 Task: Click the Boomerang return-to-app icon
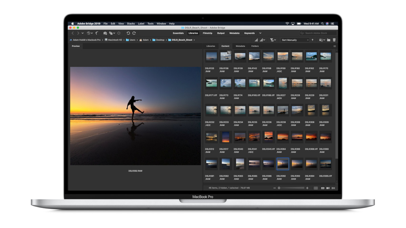point(97,33)
